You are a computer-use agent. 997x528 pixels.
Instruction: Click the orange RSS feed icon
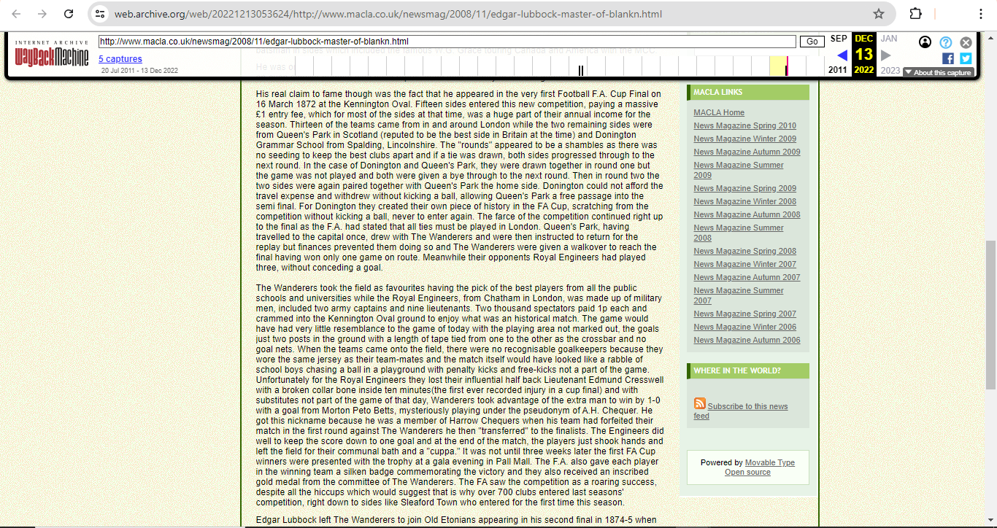[x=700, y=404]
